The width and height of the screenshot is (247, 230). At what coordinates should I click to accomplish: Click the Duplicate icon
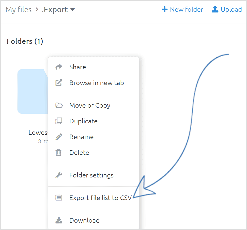pos(59,121)
